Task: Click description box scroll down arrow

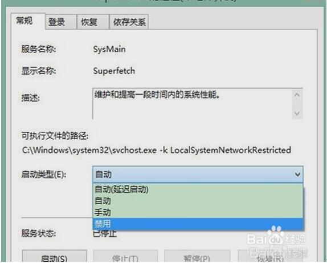Action: [x=297, y=113]
